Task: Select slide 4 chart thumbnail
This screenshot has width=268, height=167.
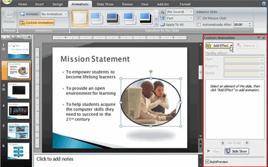Action: pyautogui.click(x=18, y=111)
